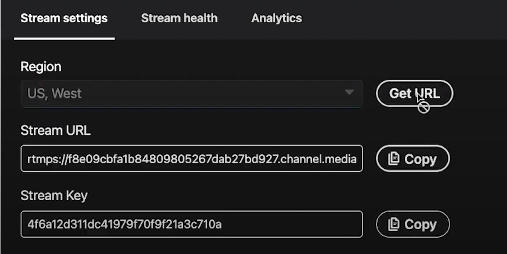The image size is (507, 254).
Task: Focus the Stream Key input field
Action: [x=192, y=224]
